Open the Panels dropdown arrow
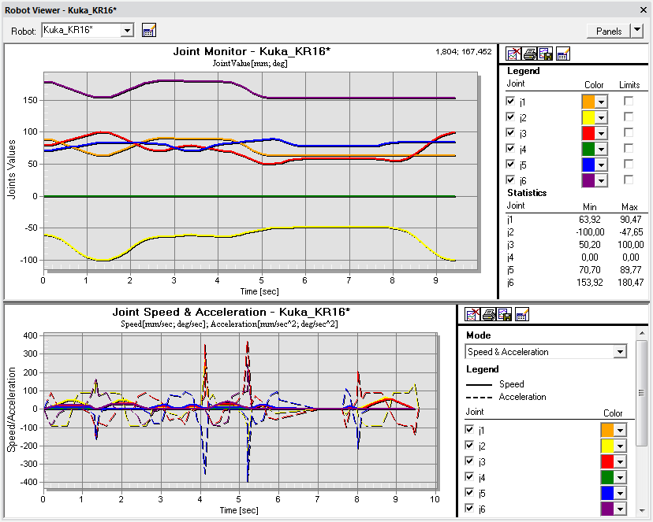653x522 pixels. pos(636,31)
